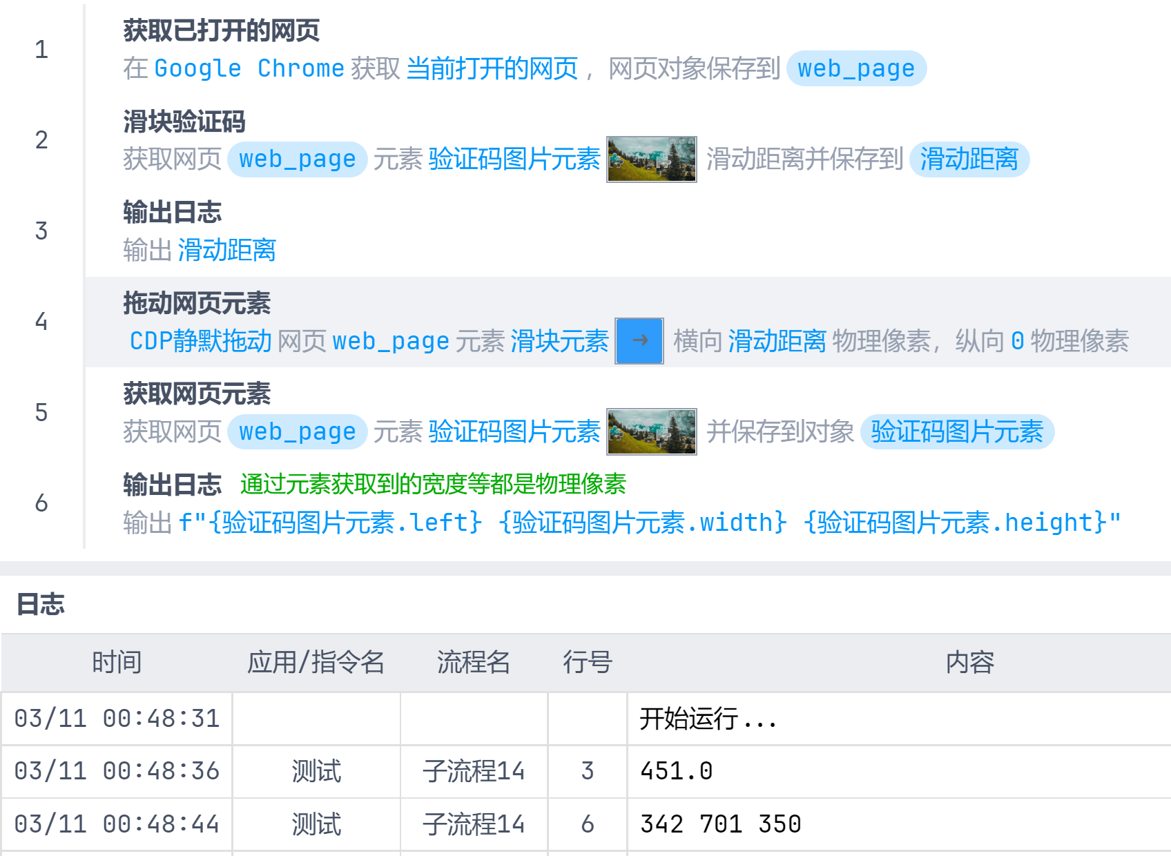The height and width of the screenshot is (856, 1171).
Task: Click the Google Chrome browser link
Action: click(x=249, y=68)
